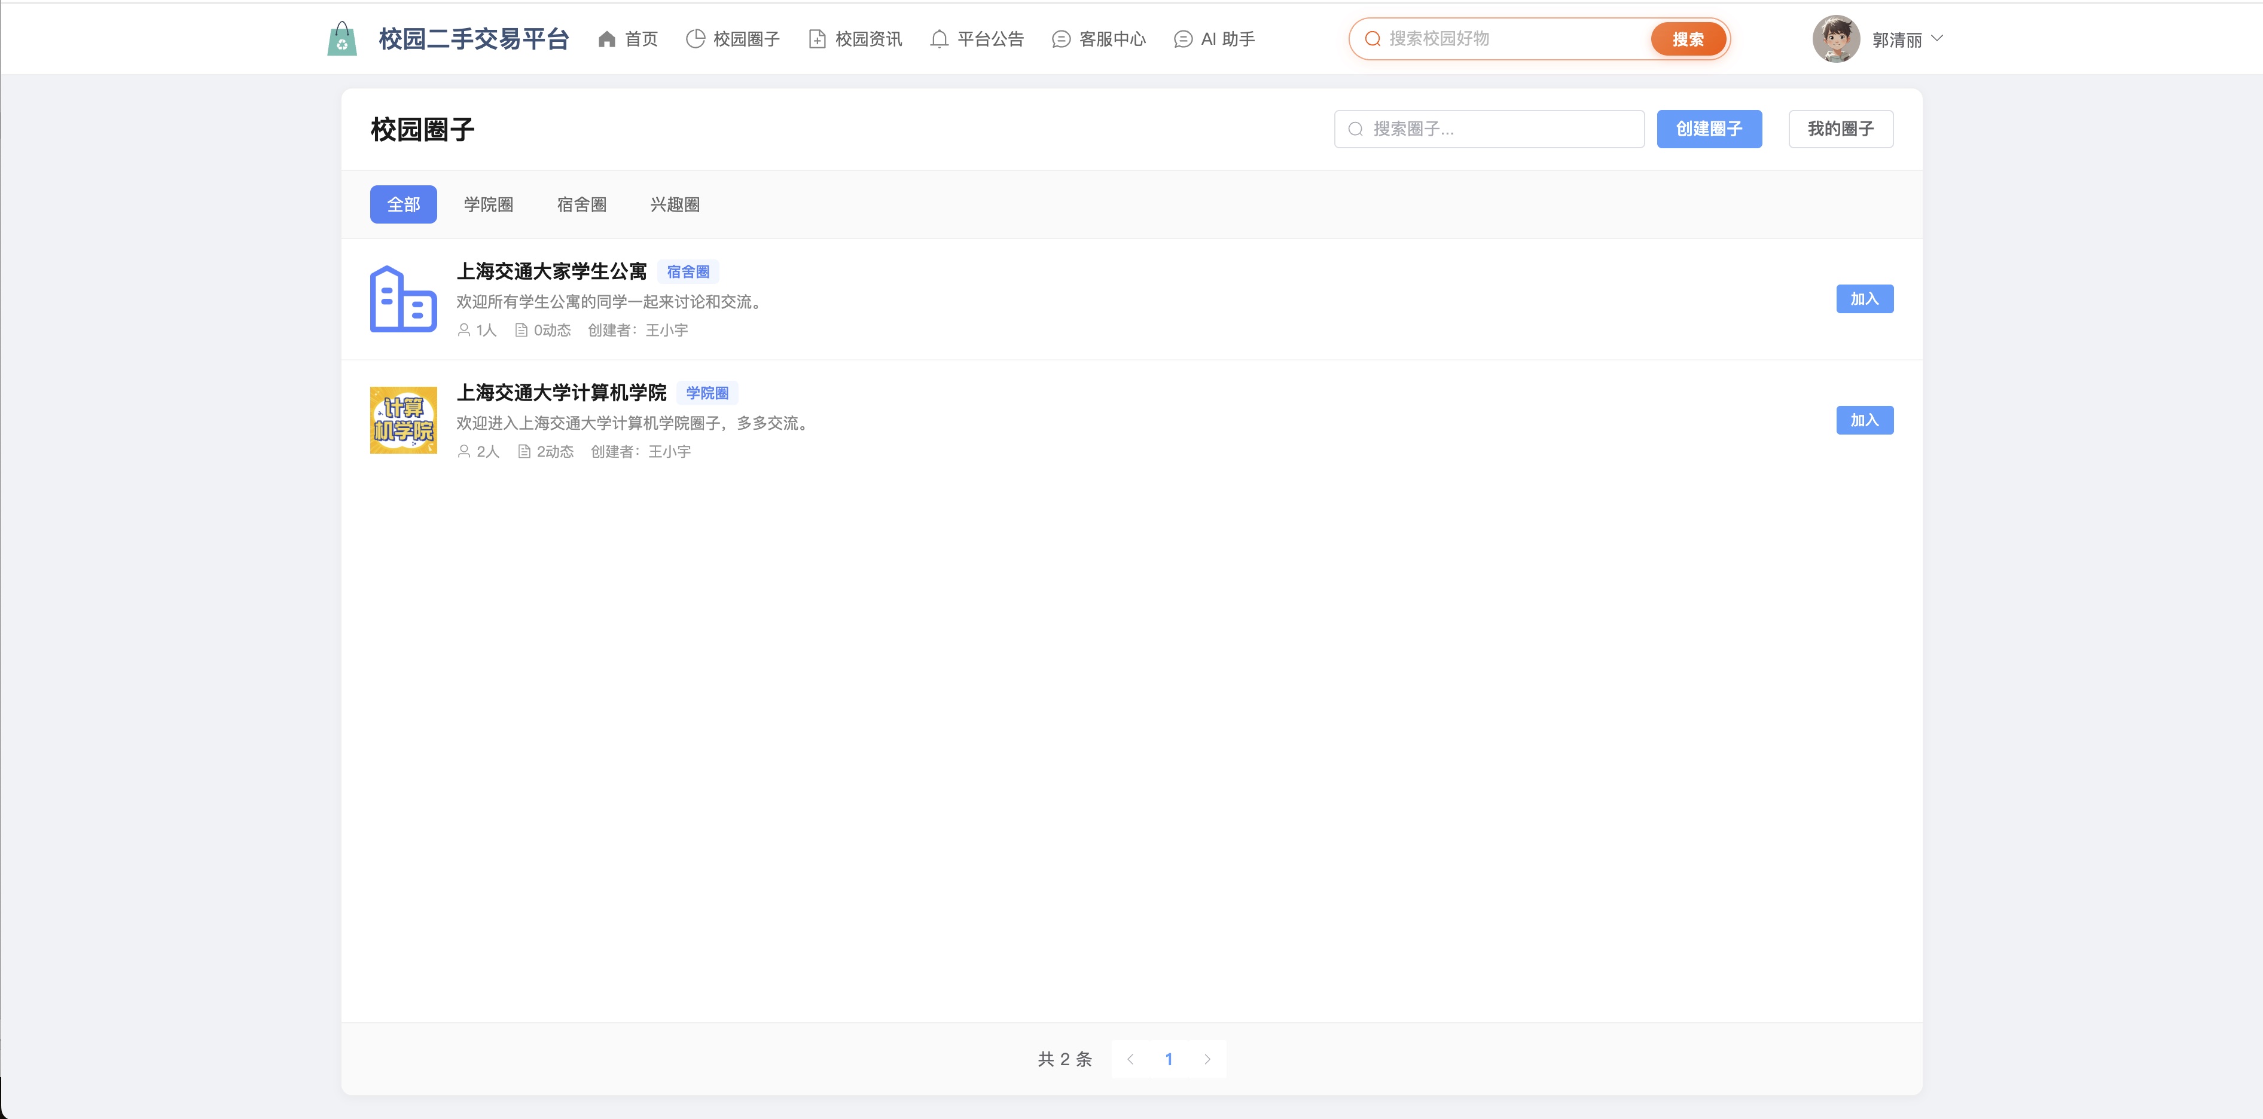Click post icon beside 0动态

pyautogui.click(x=521, y=330)
